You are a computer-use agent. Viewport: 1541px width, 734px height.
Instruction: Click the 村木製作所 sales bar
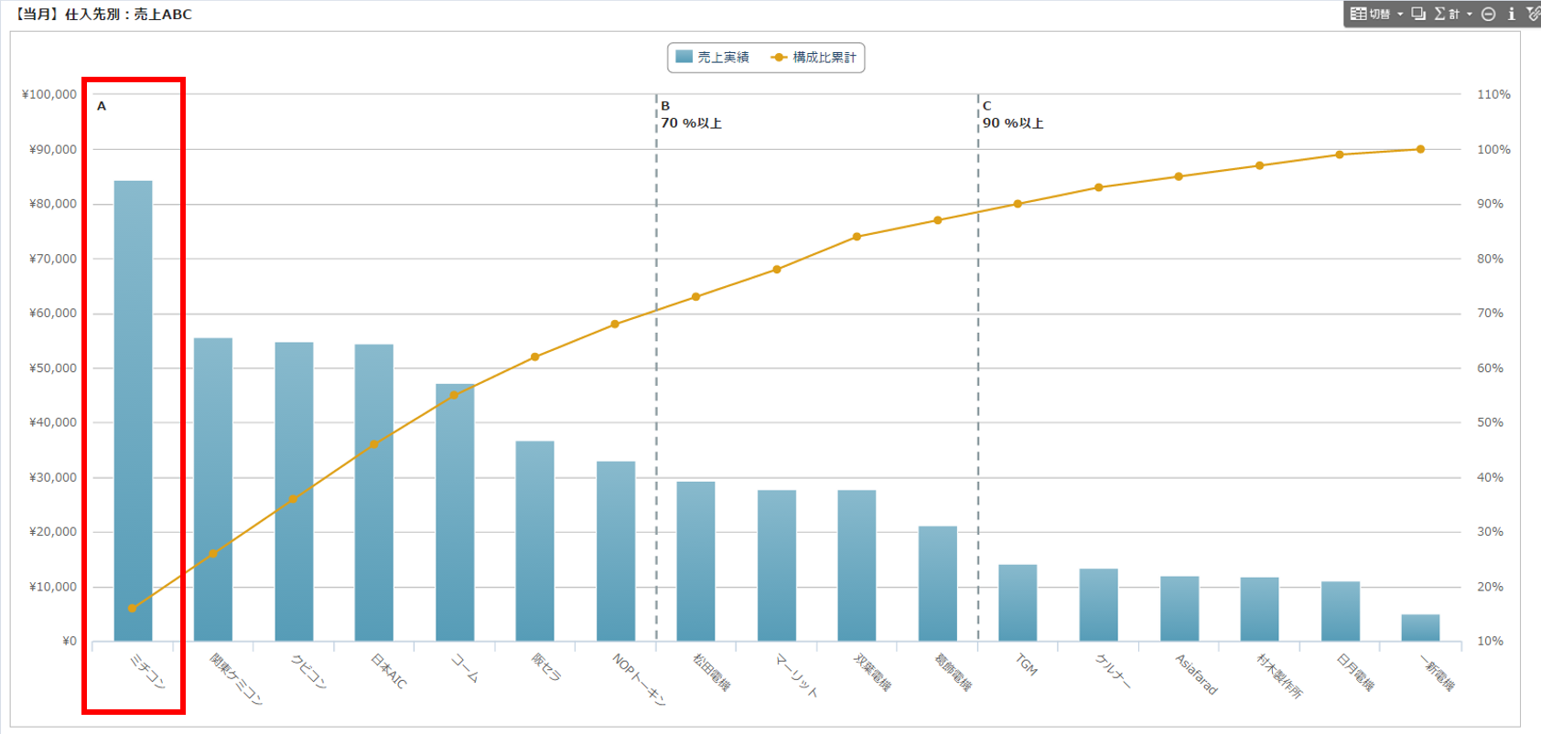pyautogui.click(x=1259, y=609)
